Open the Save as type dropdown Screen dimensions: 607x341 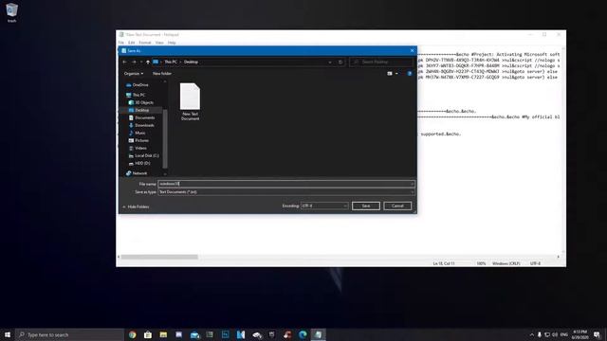(286, 191)
